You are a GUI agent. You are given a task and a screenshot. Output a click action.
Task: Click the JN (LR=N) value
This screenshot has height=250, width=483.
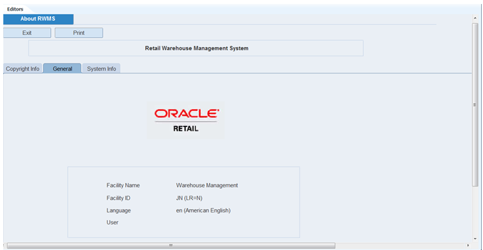189,198
